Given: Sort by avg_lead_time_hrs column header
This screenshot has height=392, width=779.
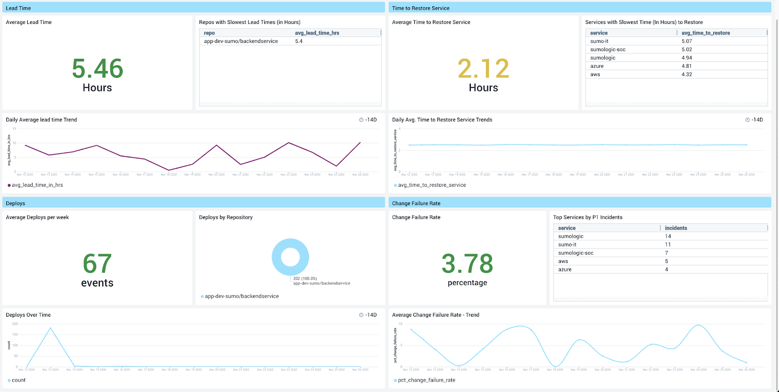Looking at the screenshot, I should point(317,33).
